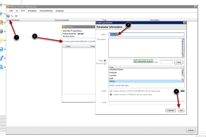This screenshot has height=137, width=206.
Task: Select the Type radio button
Action: click(105, 60)
